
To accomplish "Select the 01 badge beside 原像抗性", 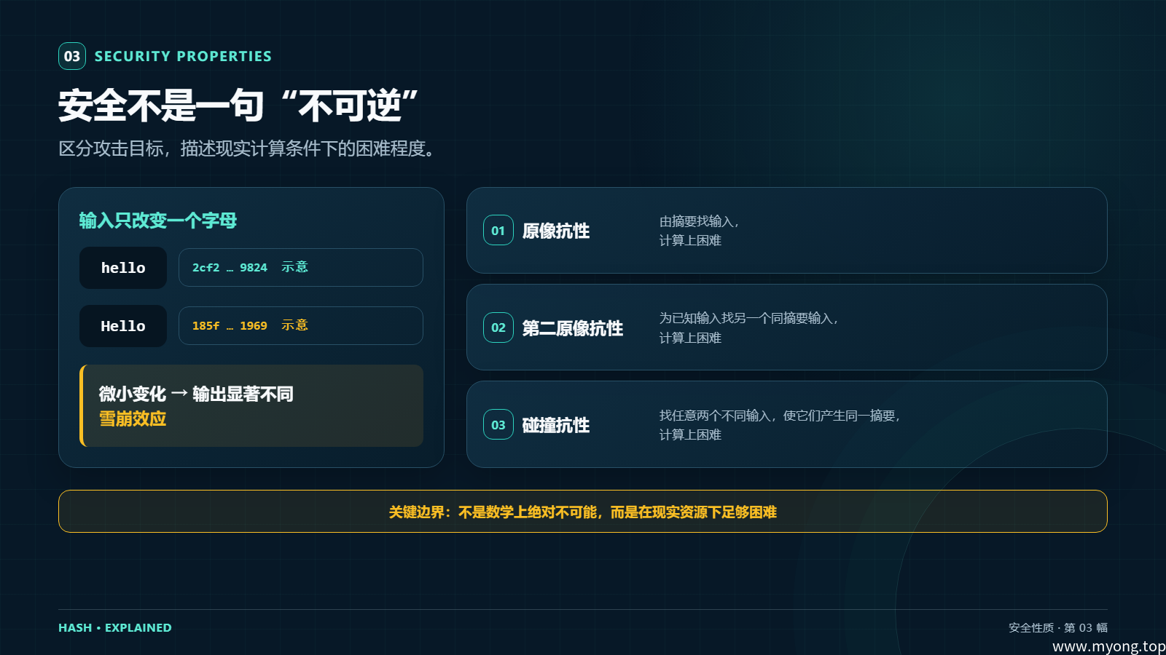I will (498, 231).
